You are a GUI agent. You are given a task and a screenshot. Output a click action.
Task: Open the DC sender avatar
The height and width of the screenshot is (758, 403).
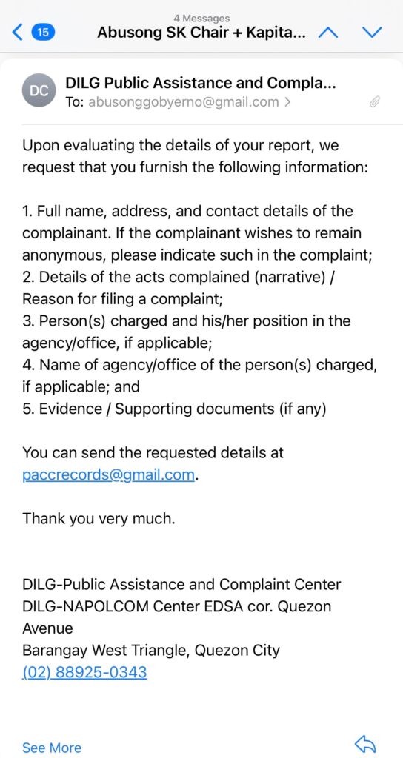(40, 90)
